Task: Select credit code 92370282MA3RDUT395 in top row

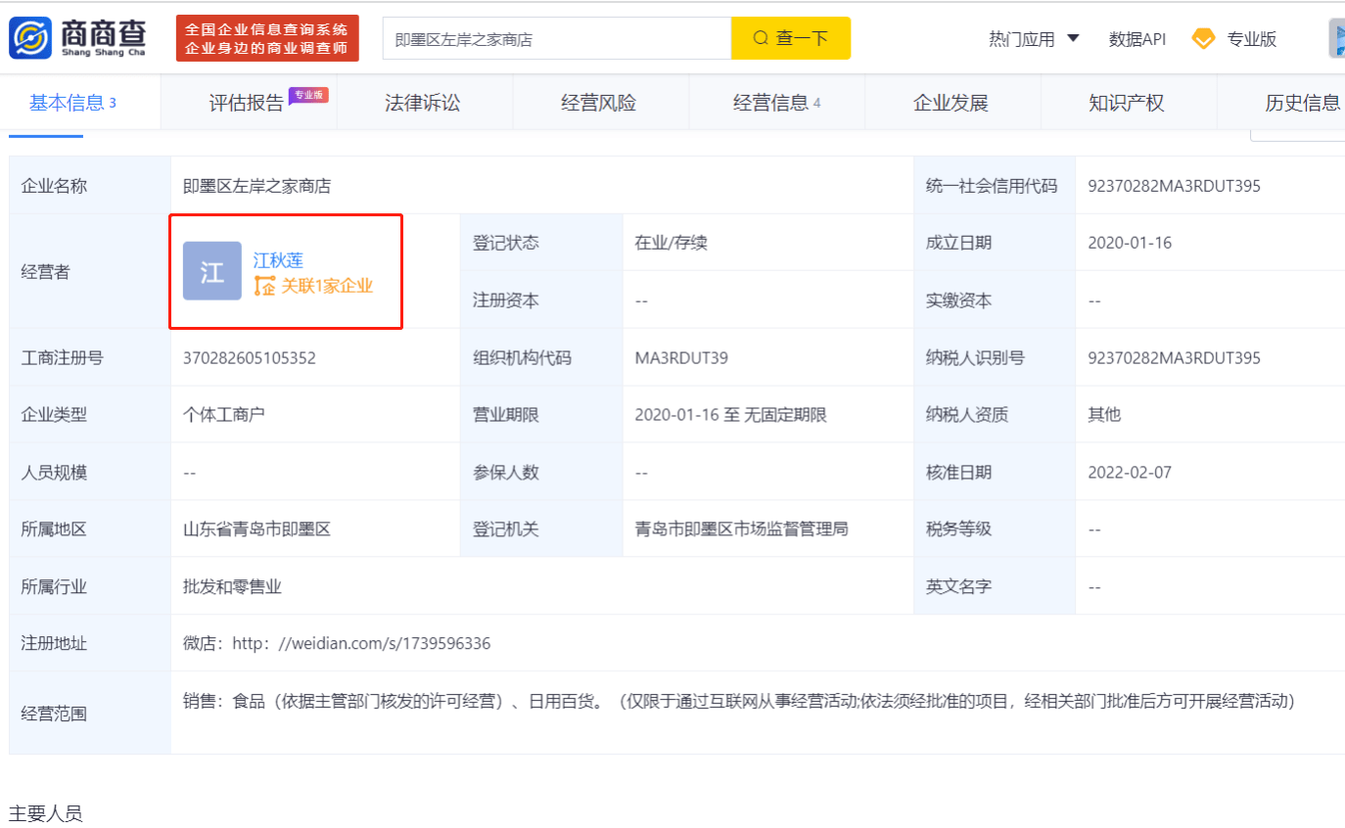Action: click(1174, 186)
